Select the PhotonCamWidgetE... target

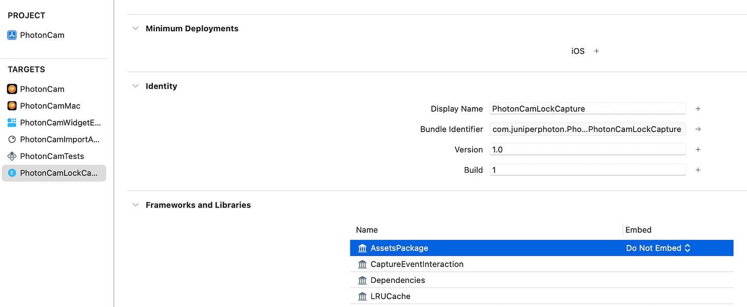(54, 122)
